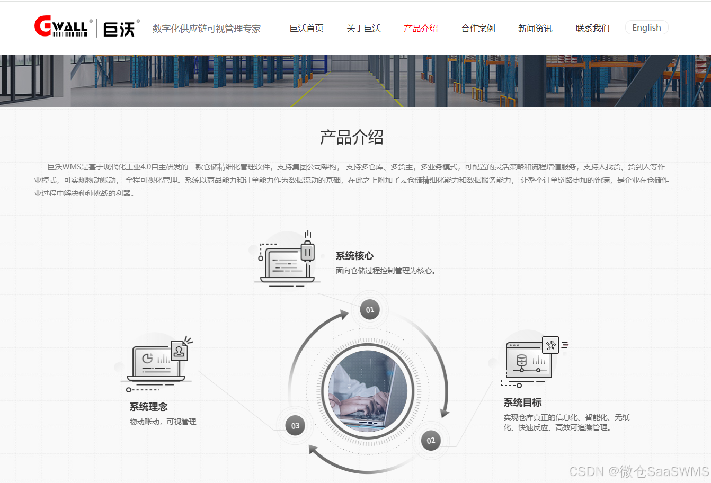
Task: Select the 02 circle marker
Action: (x=431, y=440)
